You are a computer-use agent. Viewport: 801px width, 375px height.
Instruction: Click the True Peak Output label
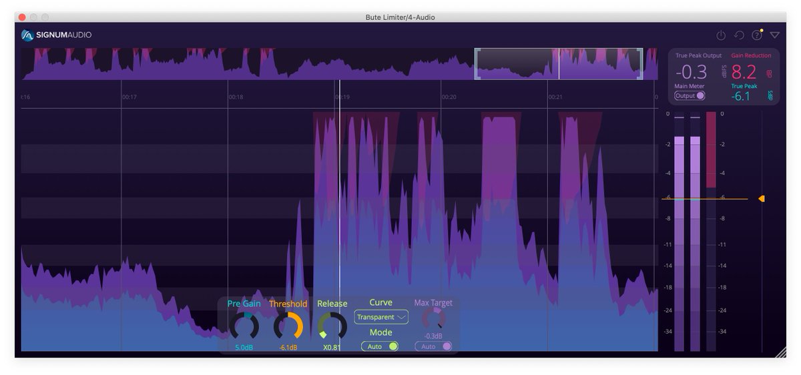pyautogui.click(x=698, y=55)
